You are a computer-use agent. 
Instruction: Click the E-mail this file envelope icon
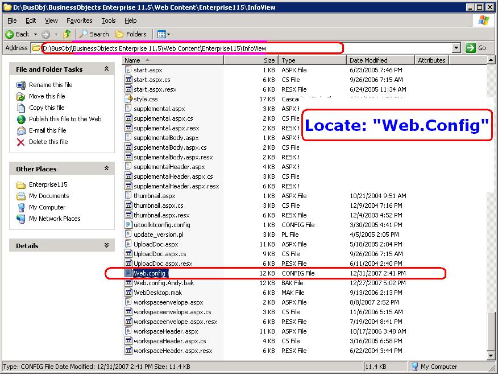click(21, 131)
